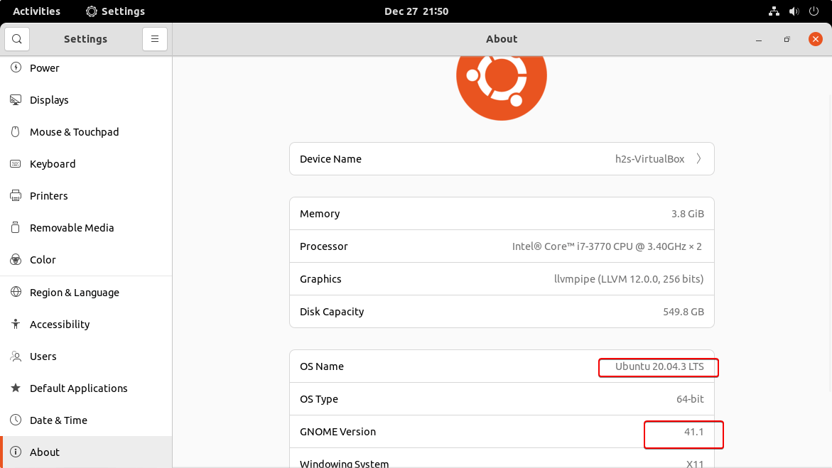Viewport: 832px width, 468px height.
Task: Open the Device Name row
Action: pyautogui.click(x=502, y=158)
